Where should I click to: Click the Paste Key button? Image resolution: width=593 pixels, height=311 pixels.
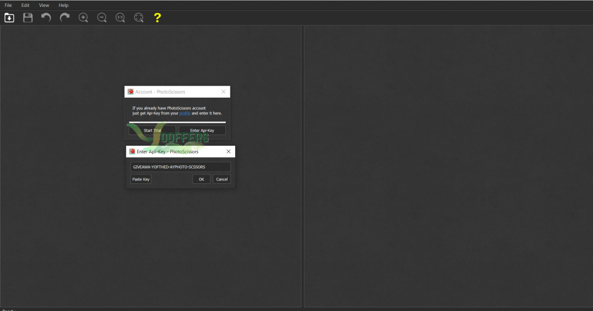coord(141,179)
